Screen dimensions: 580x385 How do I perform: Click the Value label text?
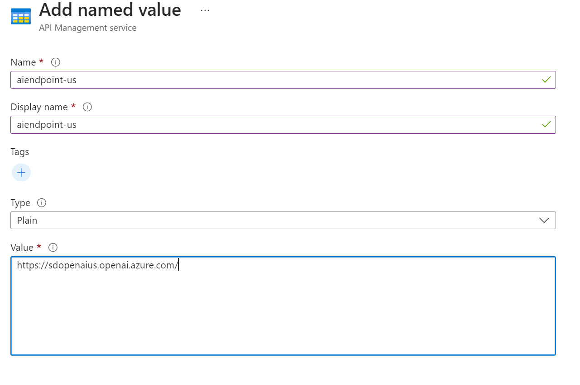pos(22,248)
